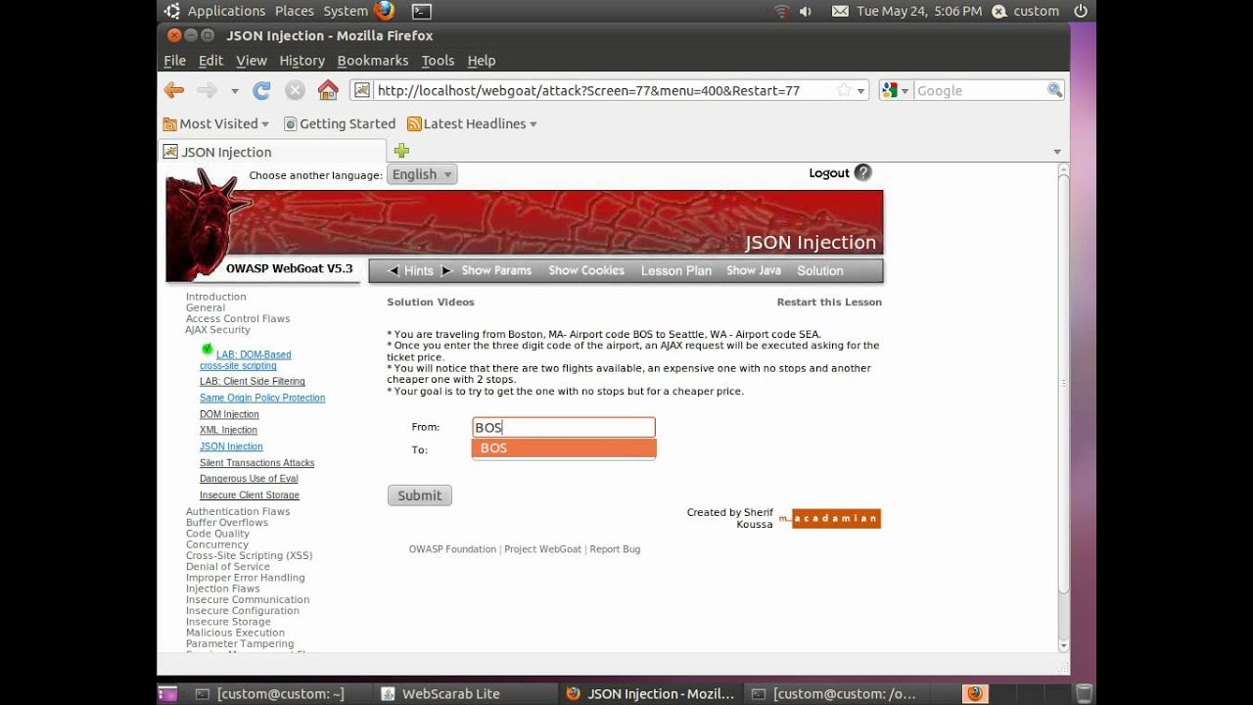Open the Help menu
Image resolution: width=1253 pixels, height=705 pixels.
click(481, 60)
